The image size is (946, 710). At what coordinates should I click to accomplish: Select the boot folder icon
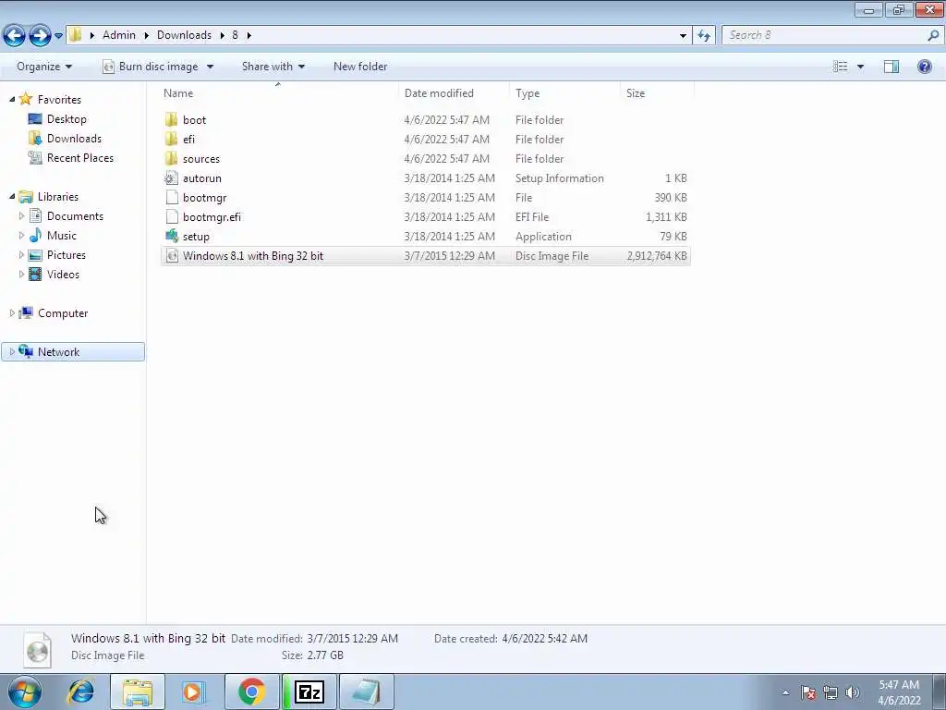click(x=171, y=119)
